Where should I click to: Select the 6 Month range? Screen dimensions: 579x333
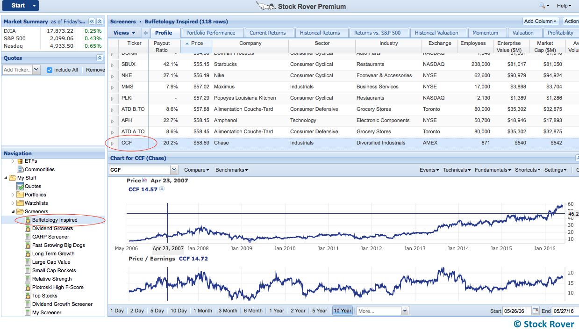pyautogui.click(x=253, y=311)
